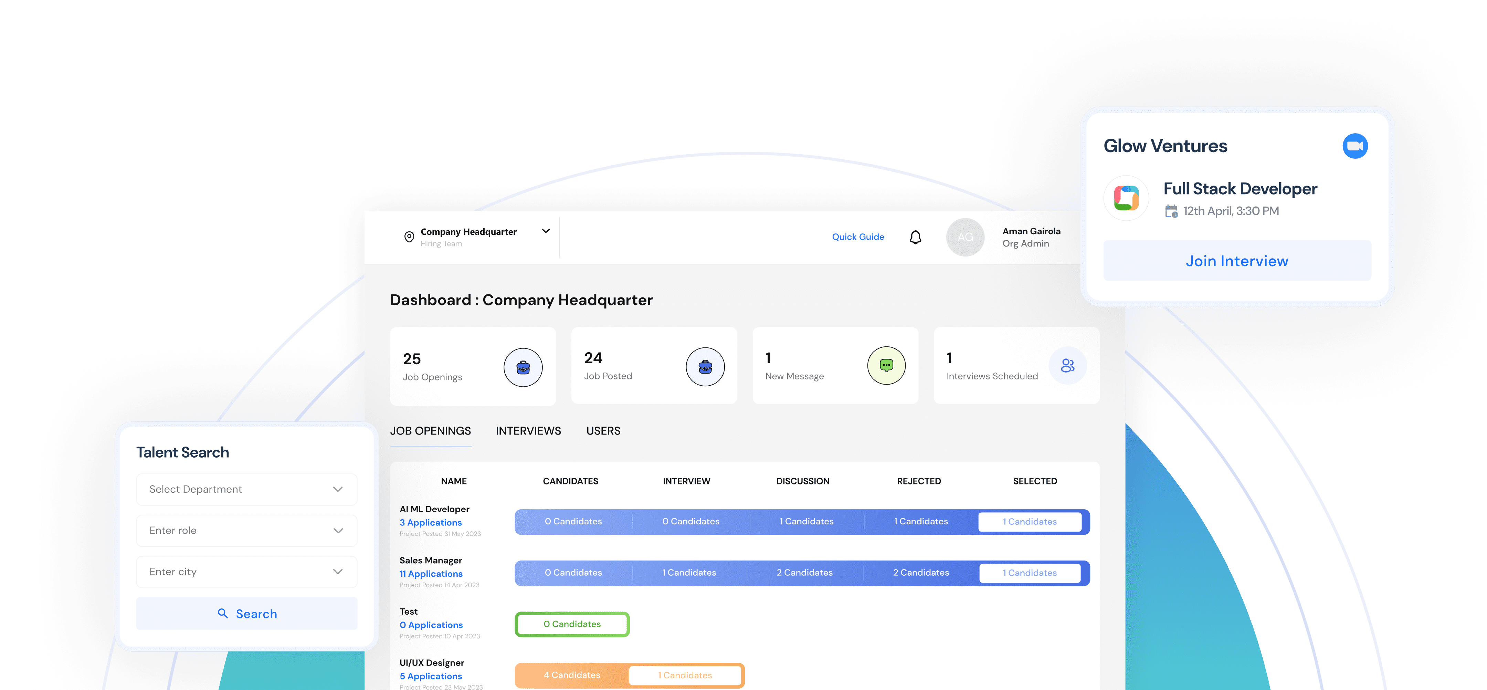This screenshot has width=1487, height=690.
Task: Click AI ML Developer rejected 1 Candidates segment
Action: click(x=921, y=521)
